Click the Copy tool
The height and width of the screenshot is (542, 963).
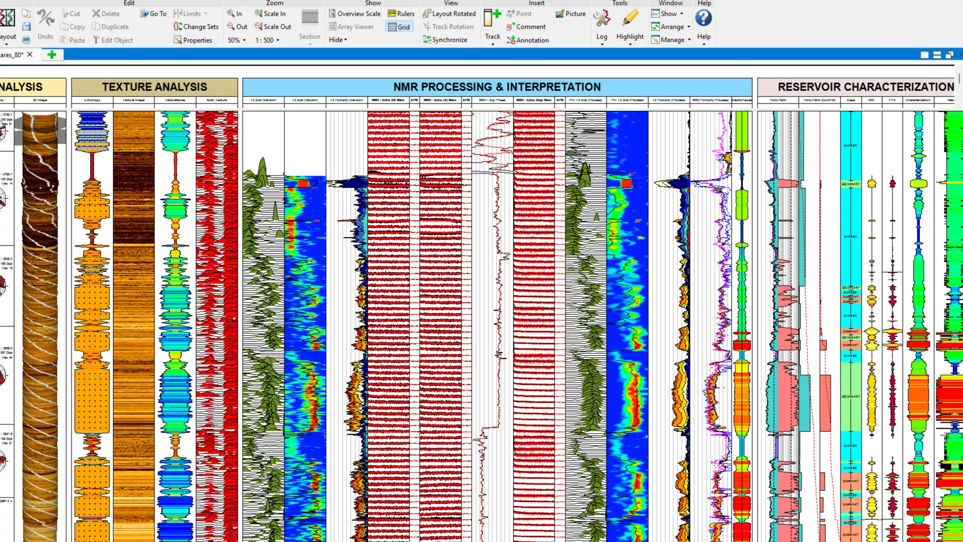[72, 27]
